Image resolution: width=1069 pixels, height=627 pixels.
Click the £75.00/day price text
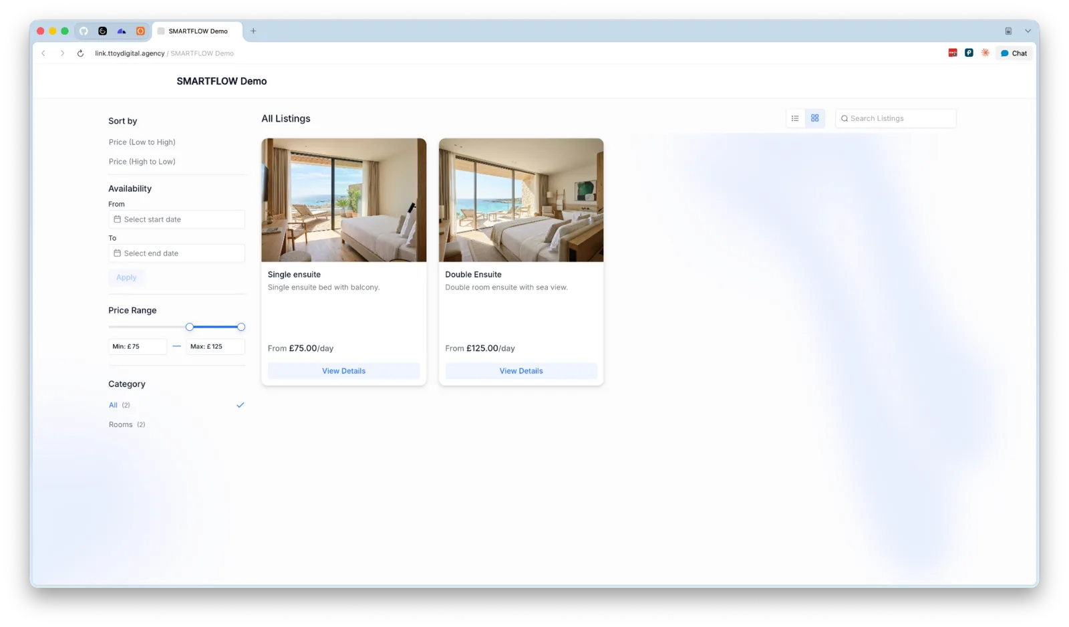click(311, 348)
